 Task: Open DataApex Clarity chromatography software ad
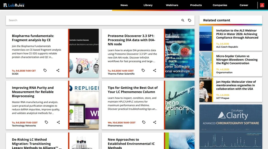231,127
